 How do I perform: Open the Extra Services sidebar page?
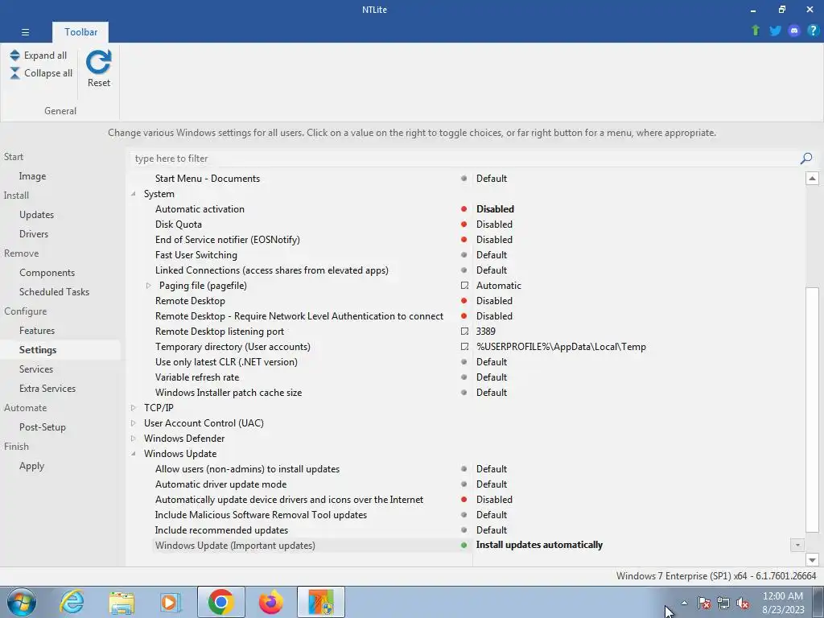click(x=47, y=389)
